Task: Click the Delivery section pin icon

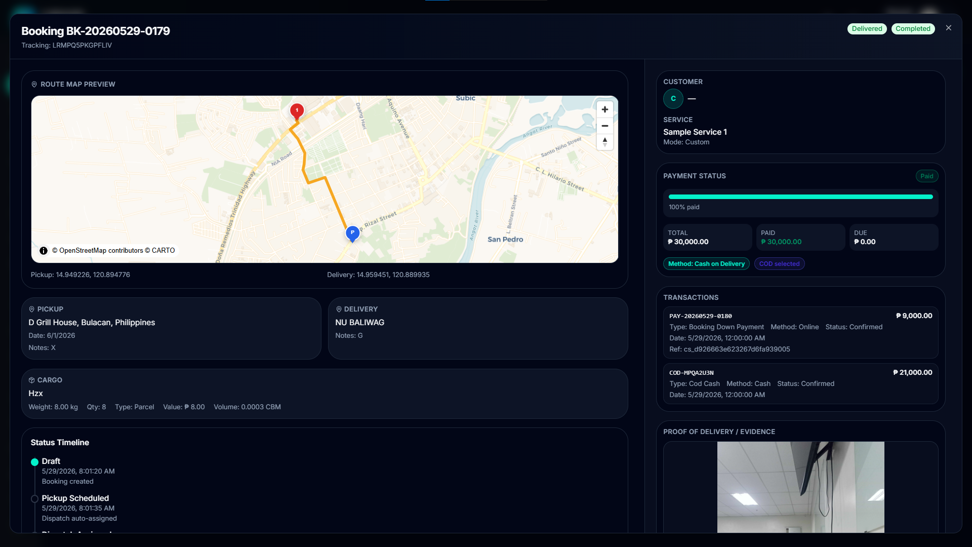Action: coord(339,309)
